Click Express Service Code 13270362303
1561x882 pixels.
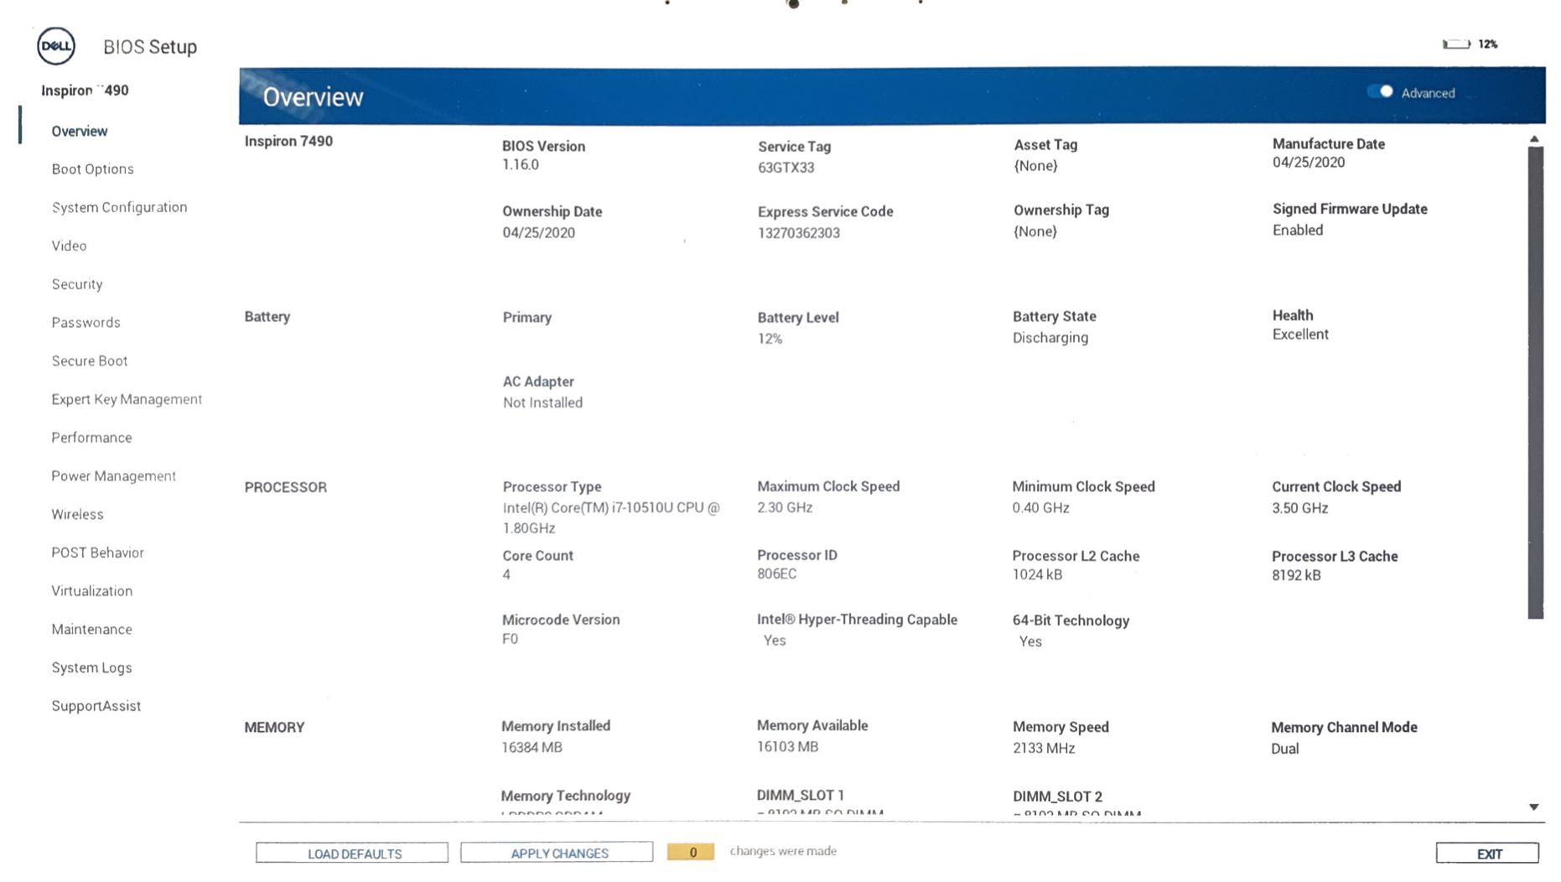pyautogui.click(x=798, y=233)
